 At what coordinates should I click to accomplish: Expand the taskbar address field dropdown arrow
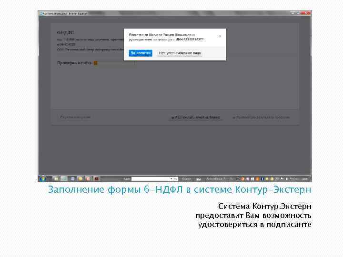pos(171,179)
